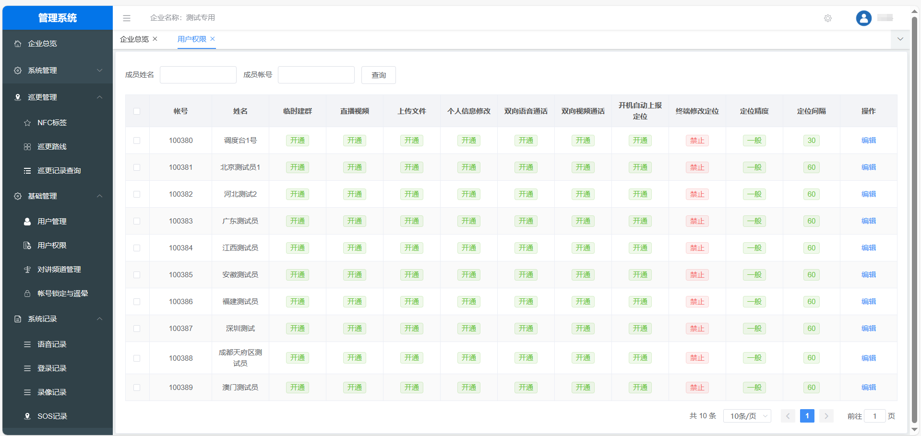Expand the tab overflow chevron on the right
Image resolution: width=921 pixels, height=436 pixels.
[900, 39]
